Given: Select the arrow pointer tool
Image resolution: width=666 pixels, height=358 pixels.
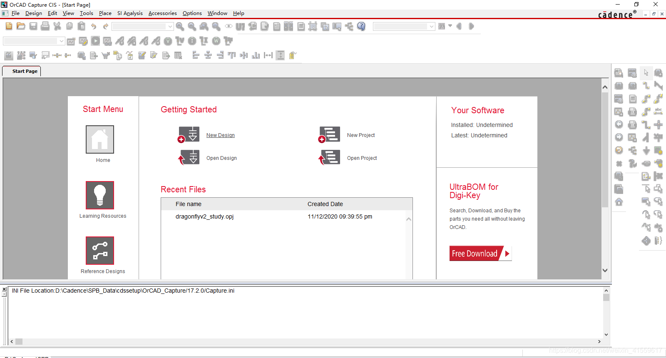Looking at the screenshot, I should pyautogui.click(x=646, y=73).
